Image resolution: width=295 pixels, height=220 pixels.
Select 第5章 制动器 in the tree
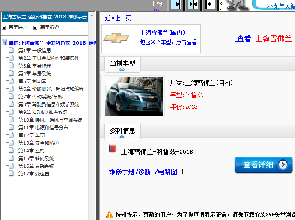pos(32,81)
